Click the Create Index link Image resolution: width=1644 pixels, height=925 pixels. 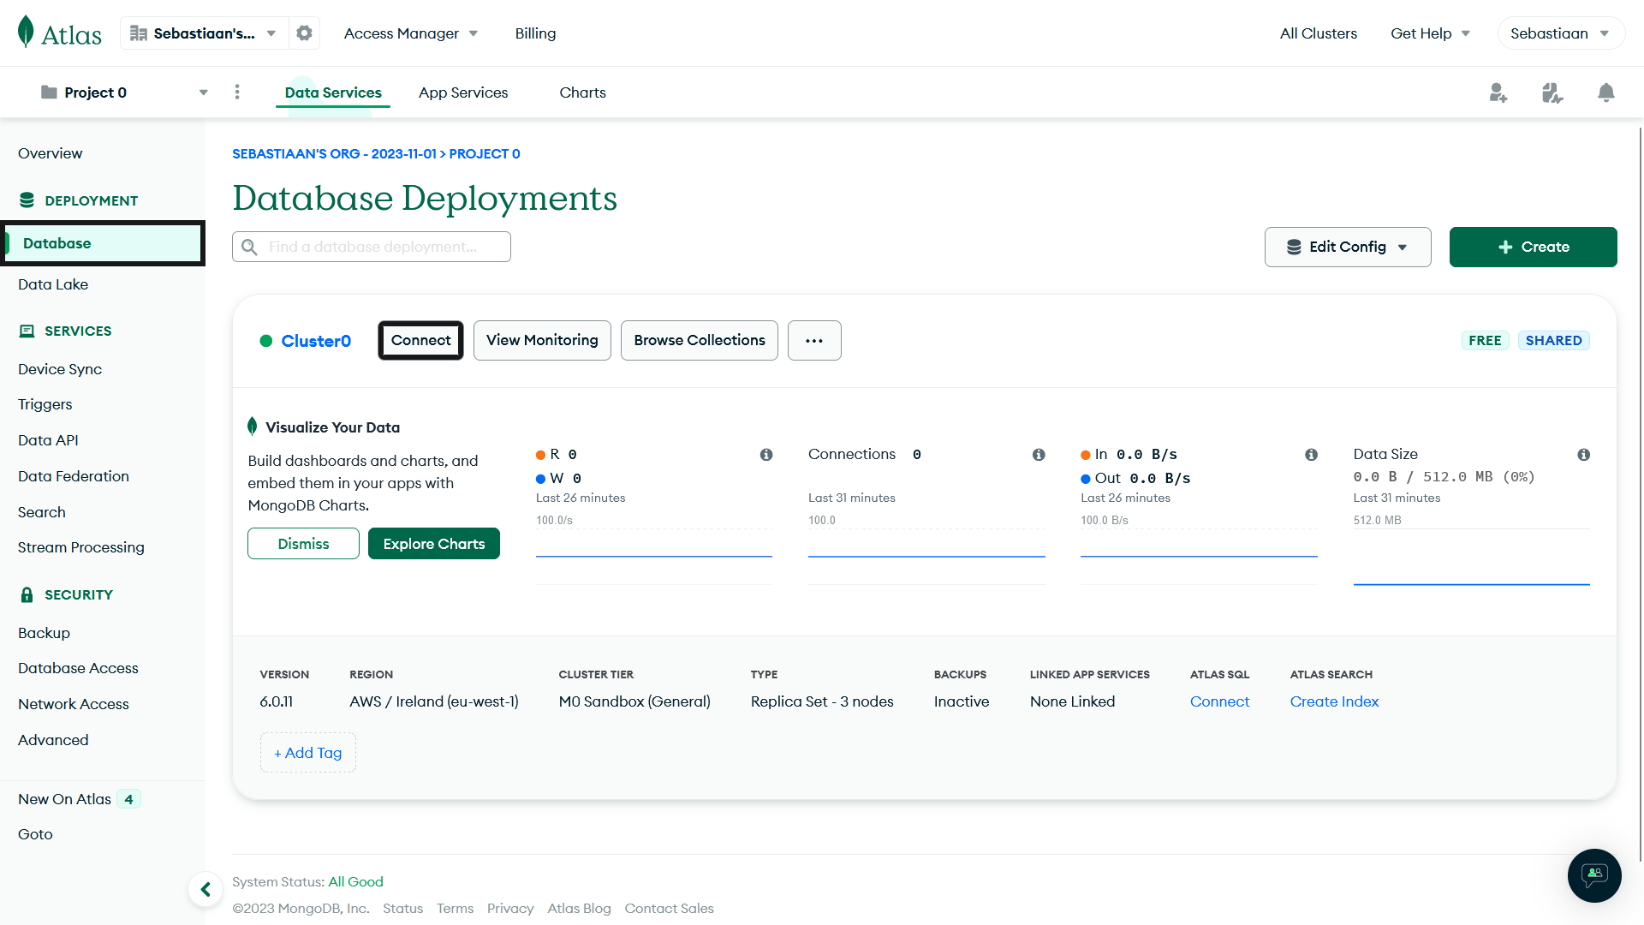[x=1334, y=701]
